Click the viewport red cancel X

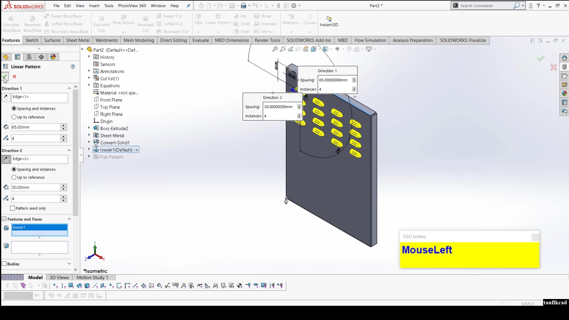click(x=553, y=68)
